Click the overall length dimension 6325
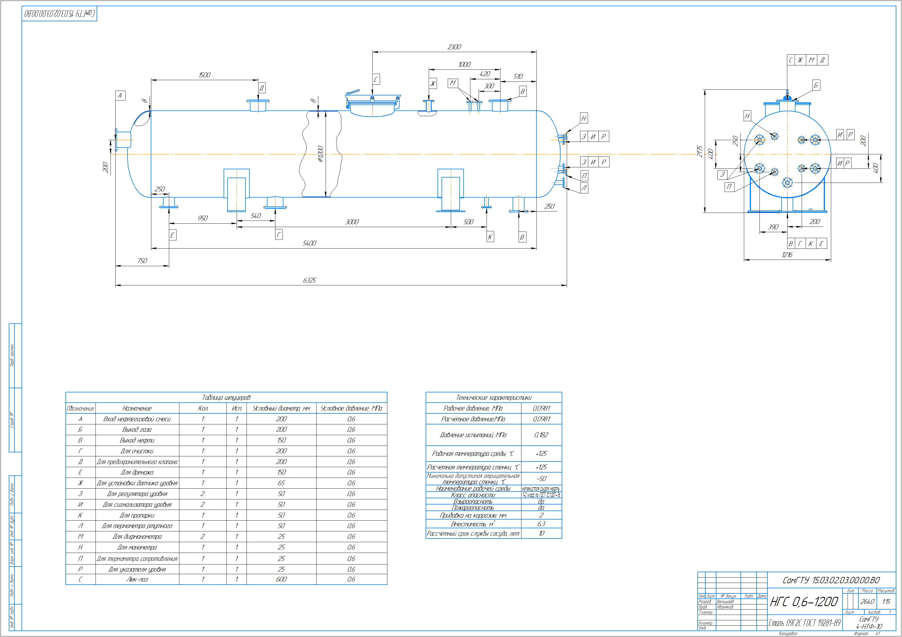This screenshot has height=637, width=902. coord(309,280)
